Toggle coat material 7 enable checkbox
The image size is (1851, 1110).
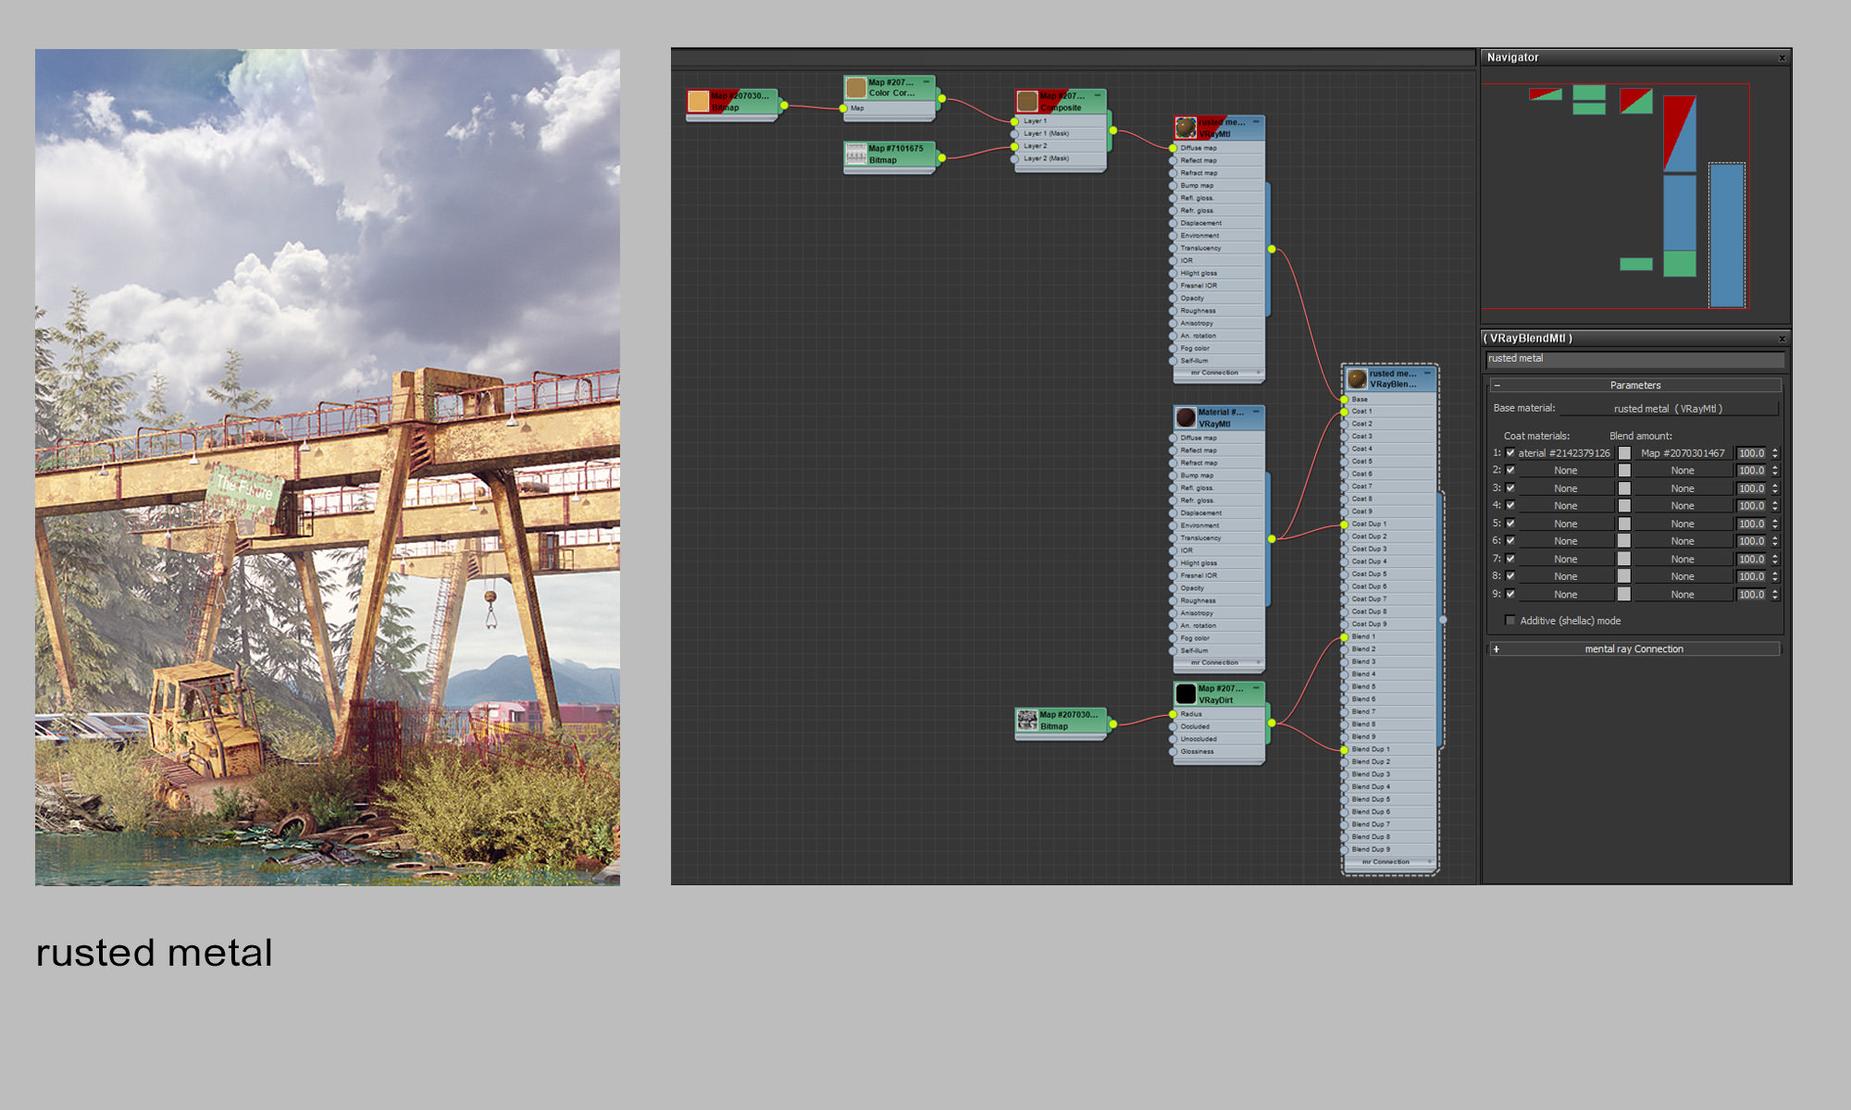tap(1510, 558)
